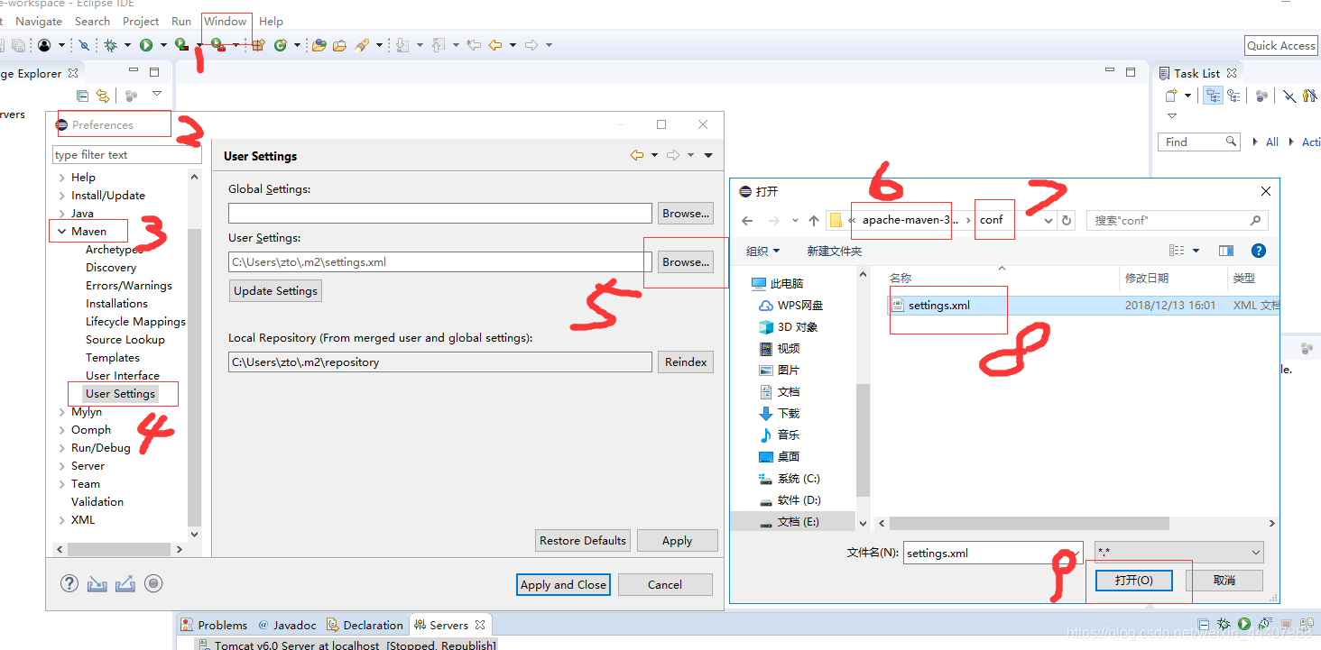Screen dimensions: 1321x650
Task: Switch to the Declaration tab
Action: pyautogui.click(x=365, y=625)
